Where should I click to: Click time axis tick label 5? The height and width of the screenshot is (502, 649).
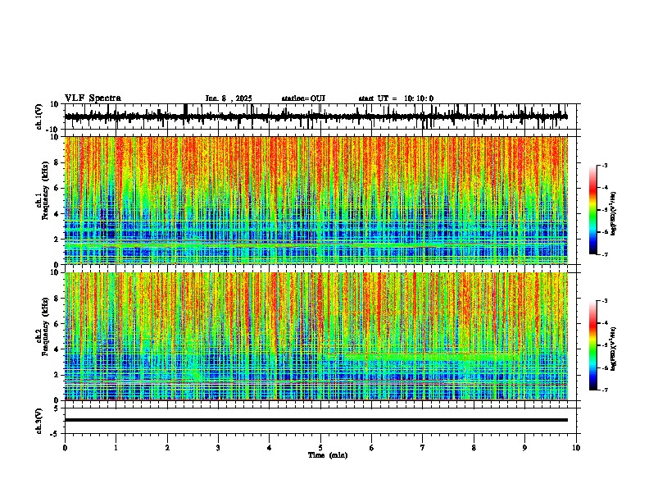[x=320, y=448]
